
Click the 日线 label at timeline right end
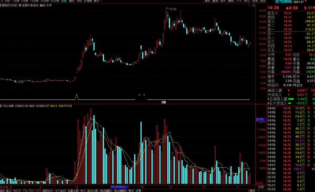coord(261,187)
